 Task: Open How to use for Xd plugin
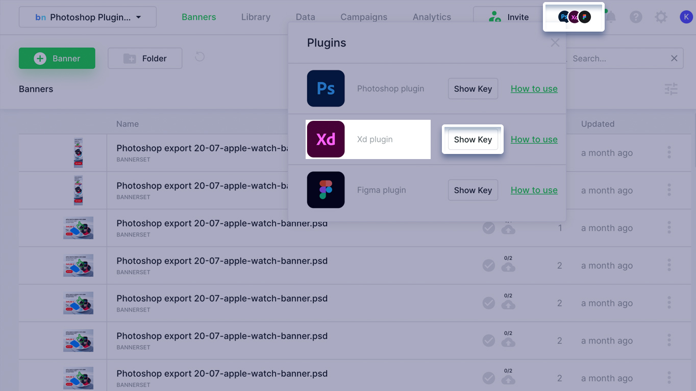[534, 140]
